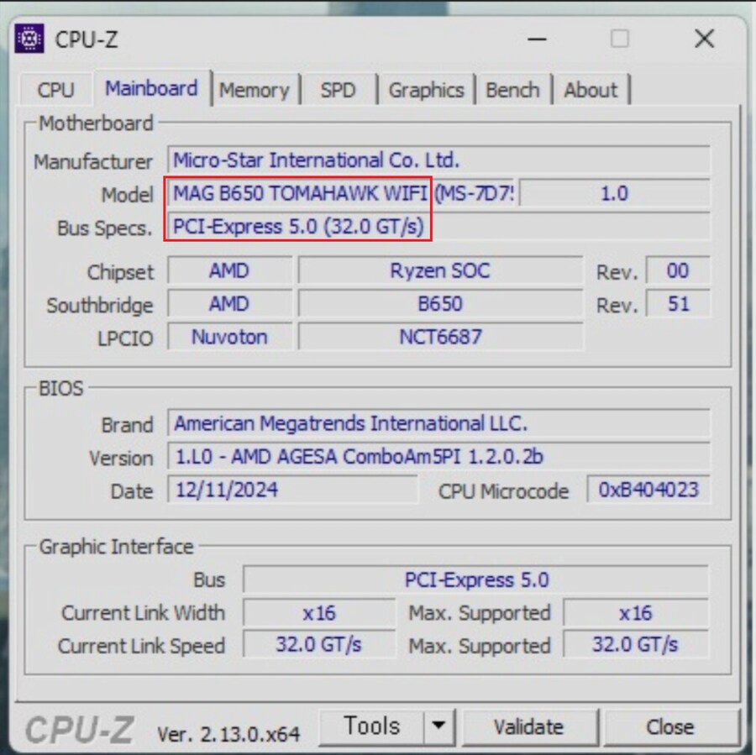The width and height of the screenshot is (756, 755).
Task: Close the window with the X icon
Action: coord(704,39)
